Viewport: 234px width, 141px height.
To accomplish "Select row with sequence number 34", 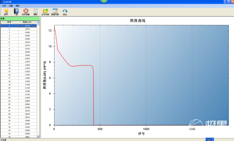I will tap(19, 134).
